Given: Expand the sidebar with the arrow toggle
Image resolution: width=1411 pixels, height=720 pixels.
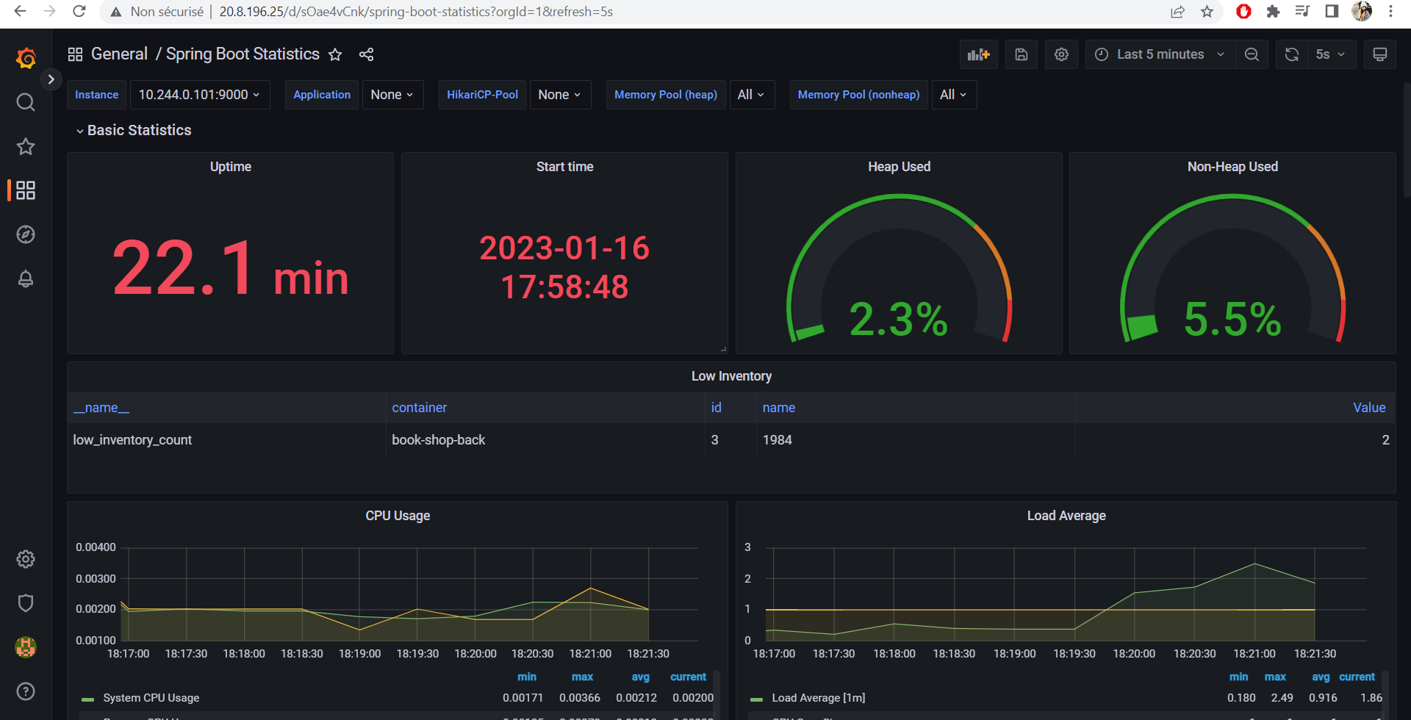Looking at the screenshot, I should [51, 79].
